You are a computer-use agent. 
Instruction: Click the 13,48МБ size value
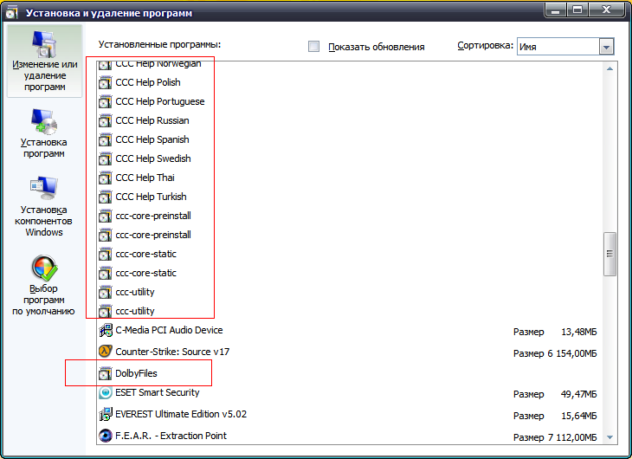tap(579, 332)
